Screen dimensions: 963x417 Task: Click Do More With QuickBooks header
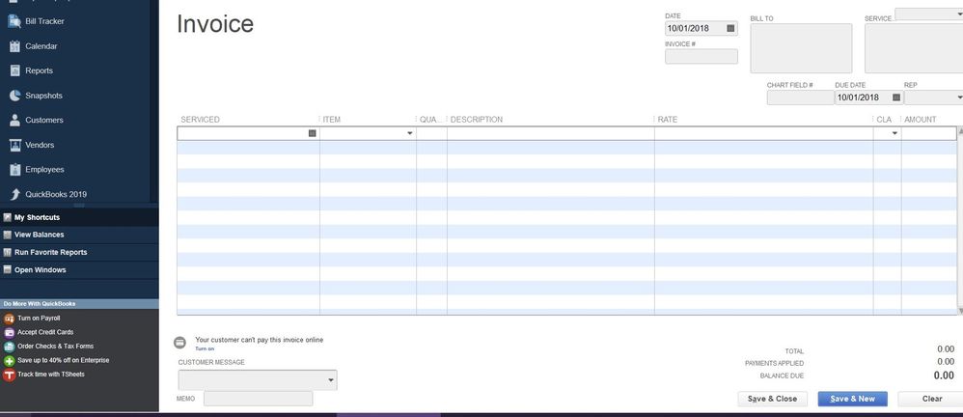(x=79, y=304)
